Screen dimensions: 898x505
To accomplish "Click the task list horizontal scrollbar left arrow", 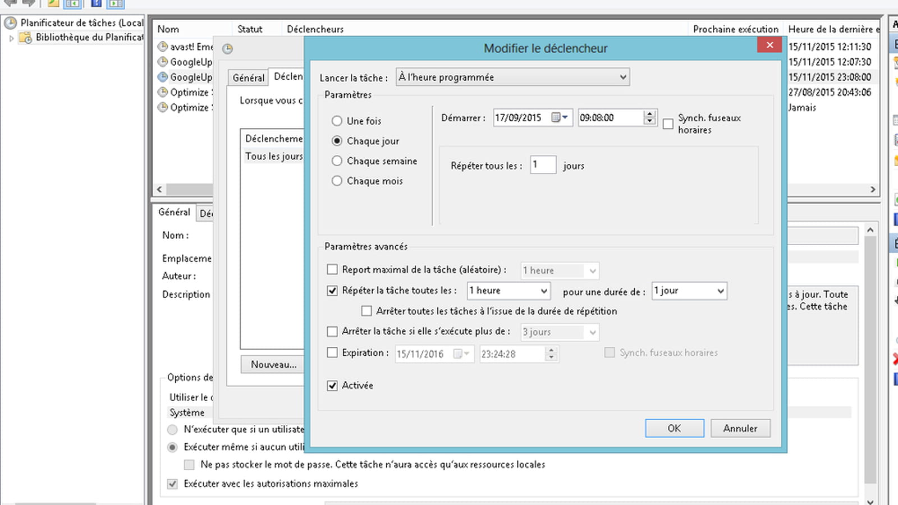I will point(159,190).
